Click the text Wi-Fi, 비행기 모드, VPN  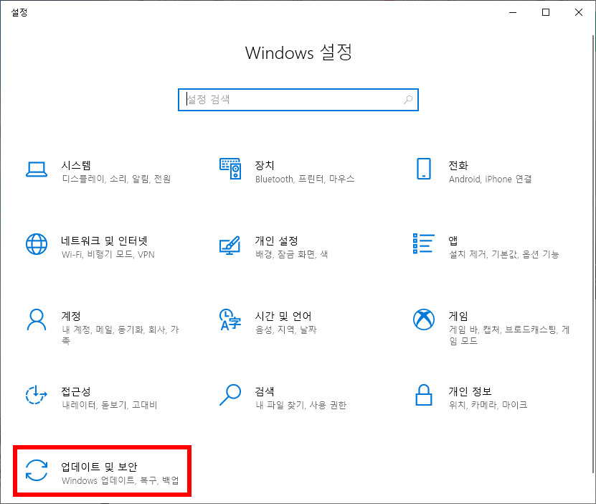tap(108, 254)
